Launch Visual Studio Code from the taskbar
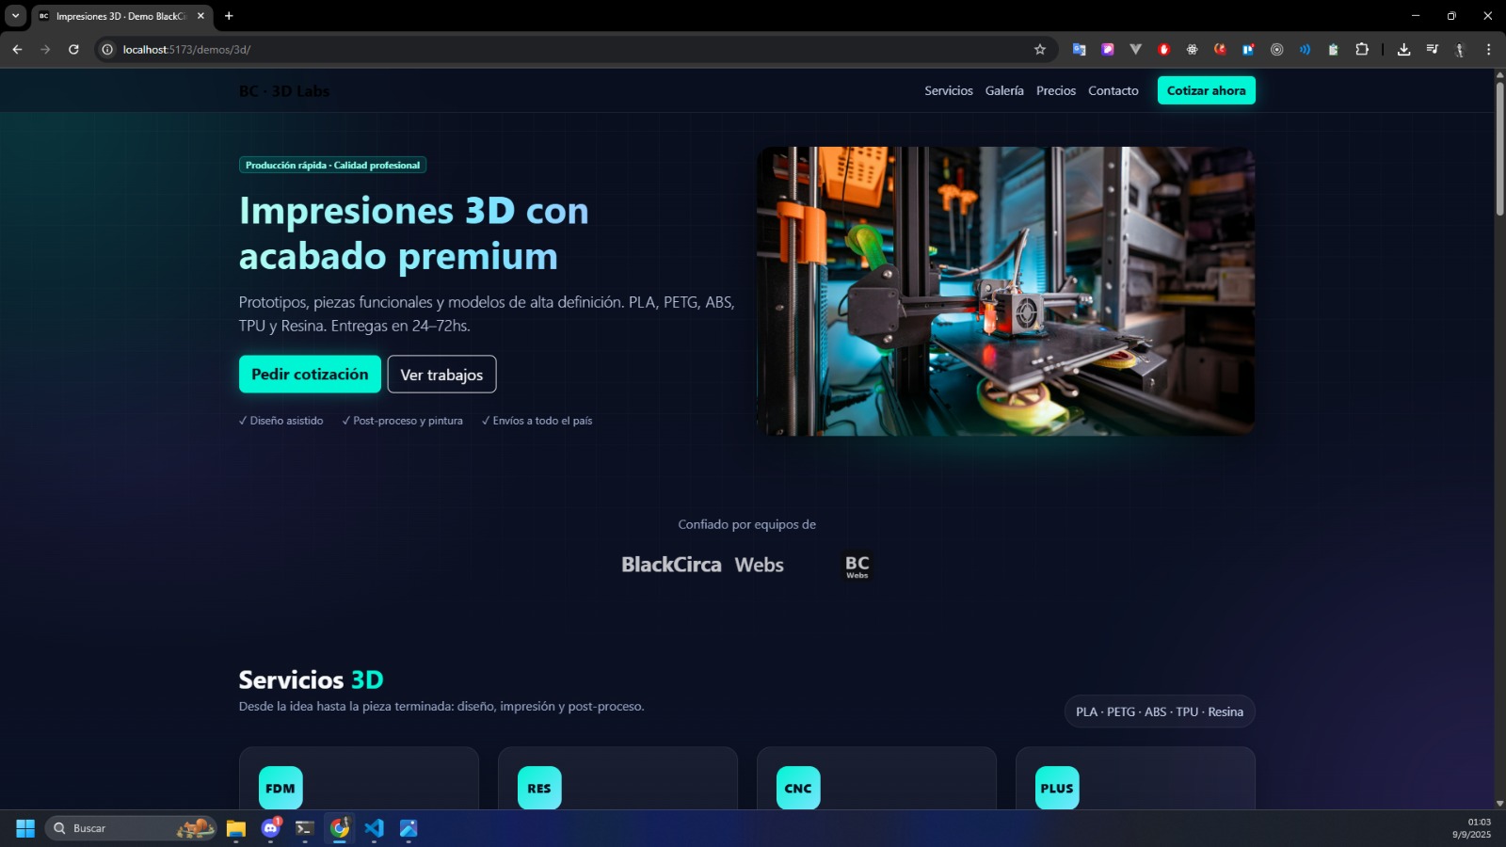The width and height of the screenshot is (1506, 847). [x=374, y=828]
